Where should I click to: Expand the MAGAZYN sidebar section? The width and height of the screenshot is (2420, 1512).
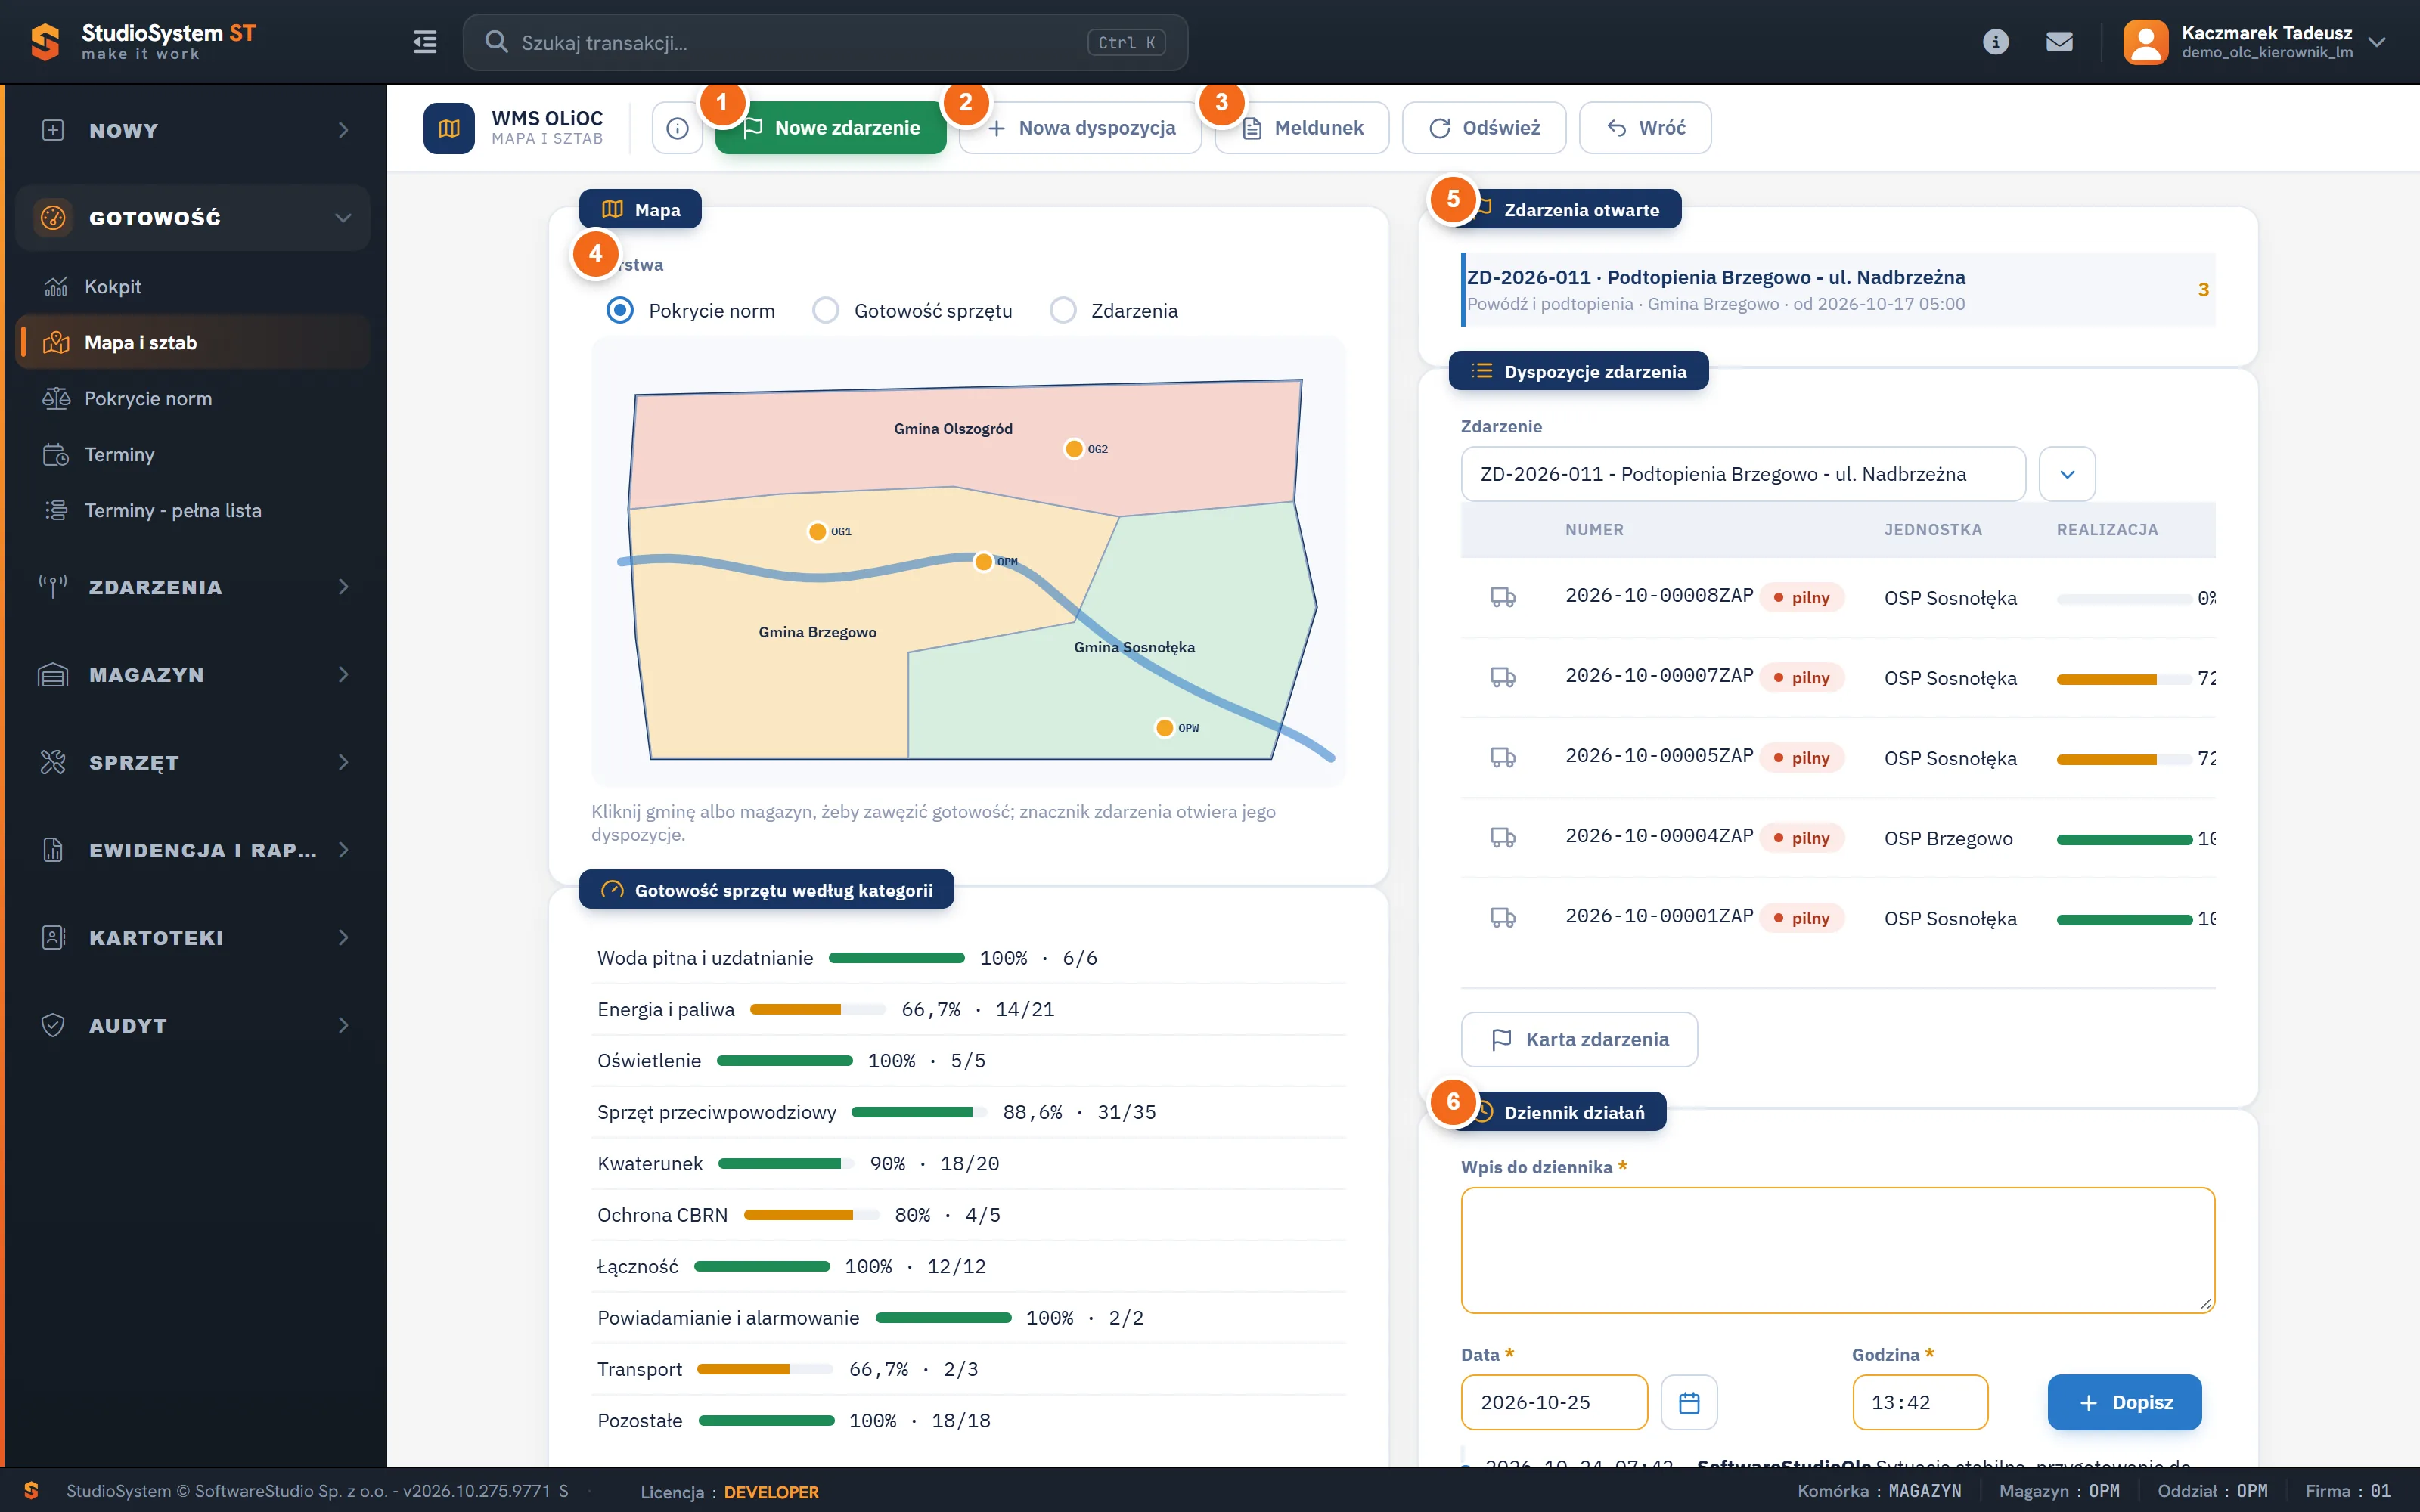tap(193, 675)
